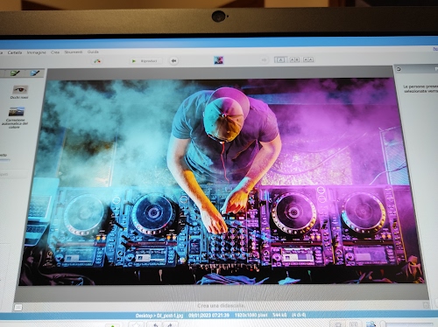This screenshot has height=327, width=438.
Task: Click the zoom slider handle at bottom
Action: pos(382,324)
